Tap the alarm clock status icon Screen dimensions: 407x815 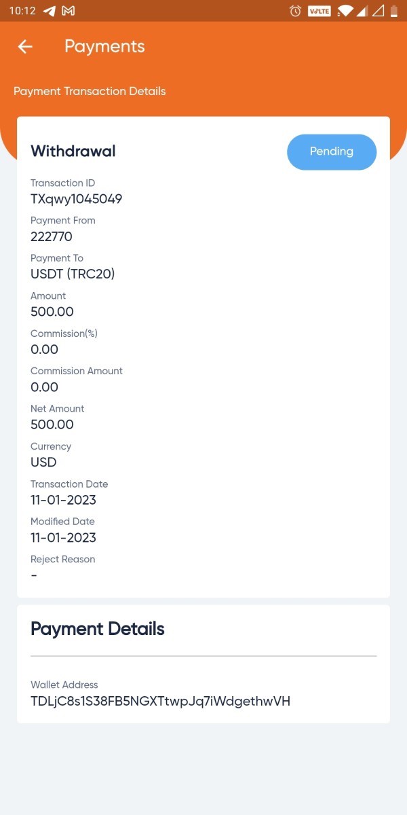click(x=295, y=11)
